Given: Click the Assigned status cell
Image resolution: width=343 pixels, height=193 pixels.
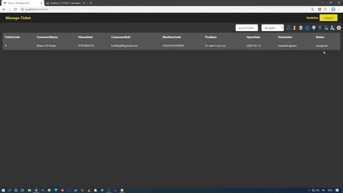Looking at the screenshot, I should [322, 46].
